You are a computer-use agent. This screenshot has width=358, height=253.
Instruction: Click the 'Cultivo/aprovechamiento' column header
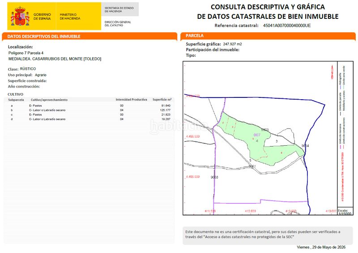coord(49,100)
